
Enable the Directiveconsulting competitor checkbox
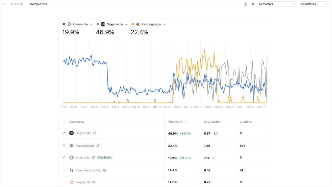point(64,170)
